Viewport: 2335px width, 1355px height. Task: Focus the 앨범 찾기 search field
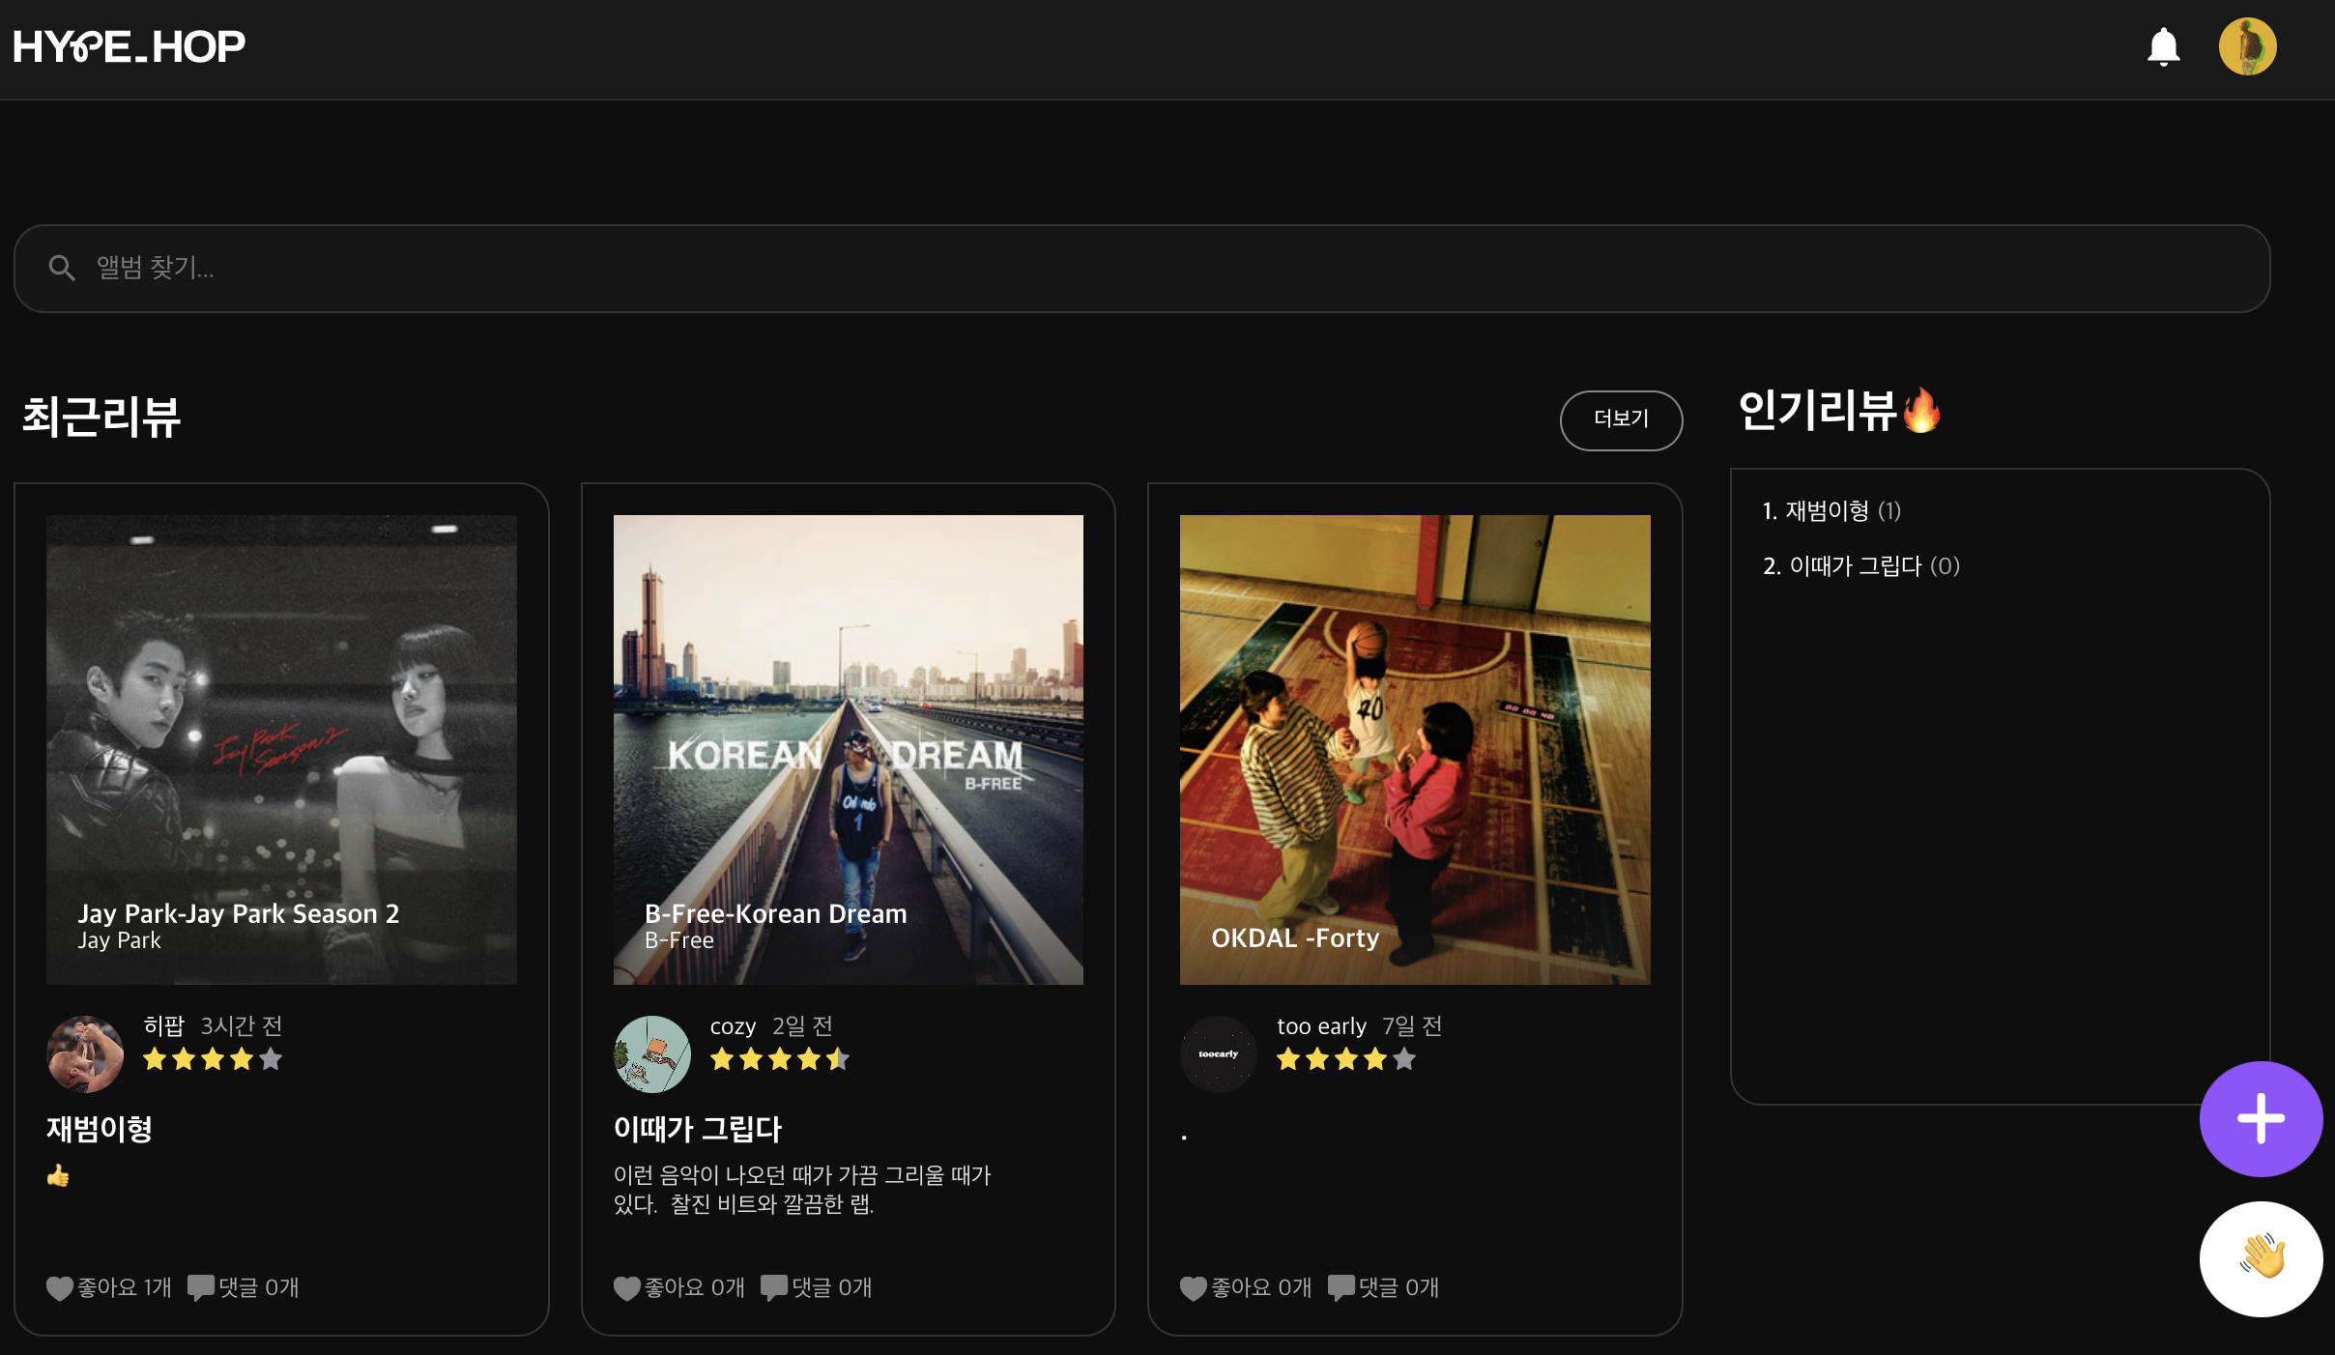[1141, 269]
